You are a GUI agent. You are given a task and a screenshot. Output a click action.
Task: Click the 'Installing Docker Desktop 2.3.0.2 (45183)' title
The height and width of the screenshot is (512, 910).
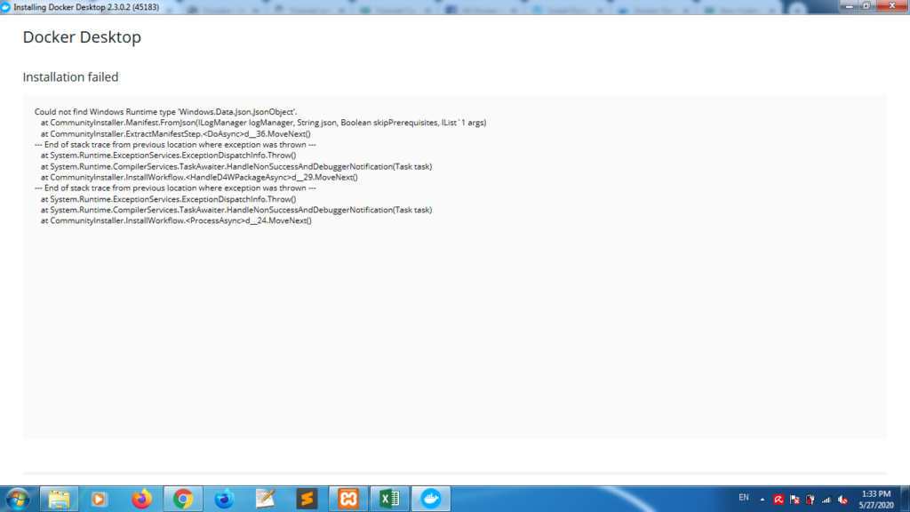pos(86,7)
